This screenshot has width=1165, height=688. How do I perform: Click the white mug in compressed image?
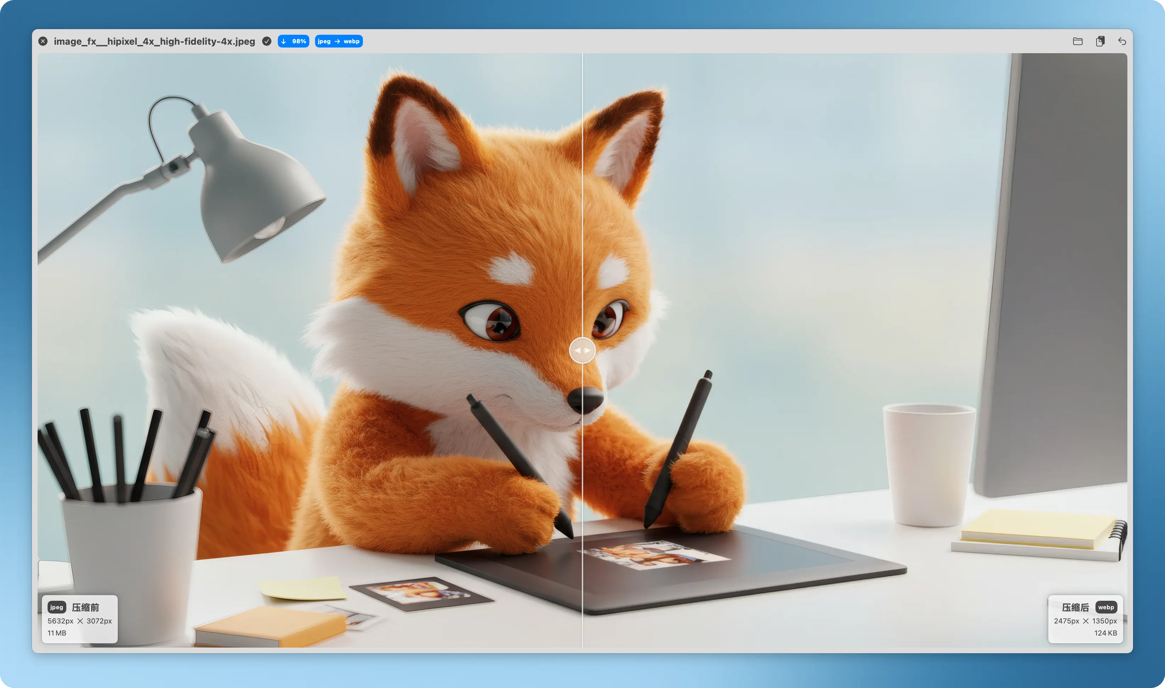(929, 464)
